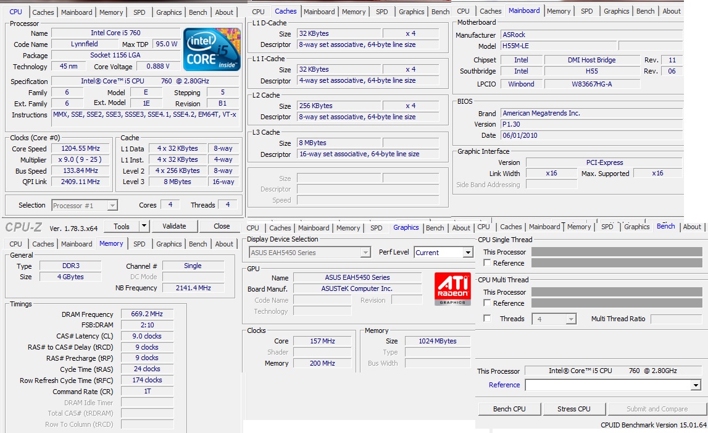The width and height of the screenshot is (708, 433).
Task: Open the ASUS EAH5450 Series display device dropdown
Action: [x=310, y=253]
